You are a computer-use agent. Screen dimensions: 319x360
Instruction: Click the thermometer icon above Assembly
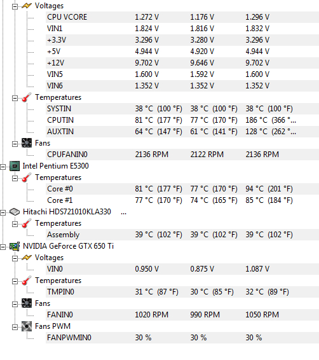pos(27,223)
